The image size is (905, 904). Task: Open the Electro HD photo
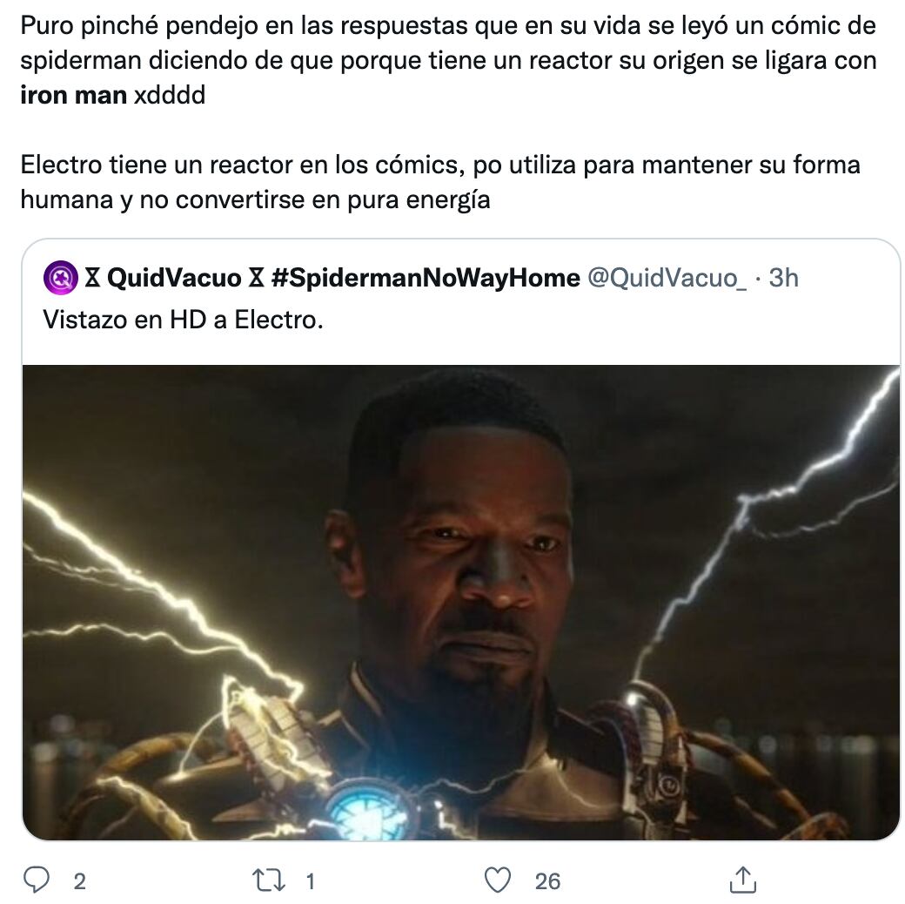click(460, 603)
